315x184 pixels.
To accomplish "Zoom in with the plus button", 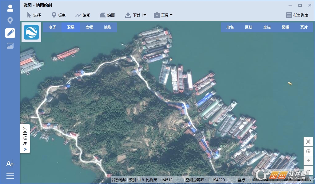I will point(308,161).
